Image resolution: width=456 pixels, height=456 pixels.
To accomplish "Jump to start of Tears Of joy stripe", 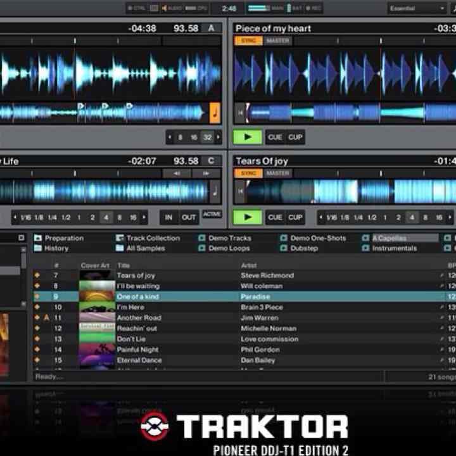I will tap(240, 191).
